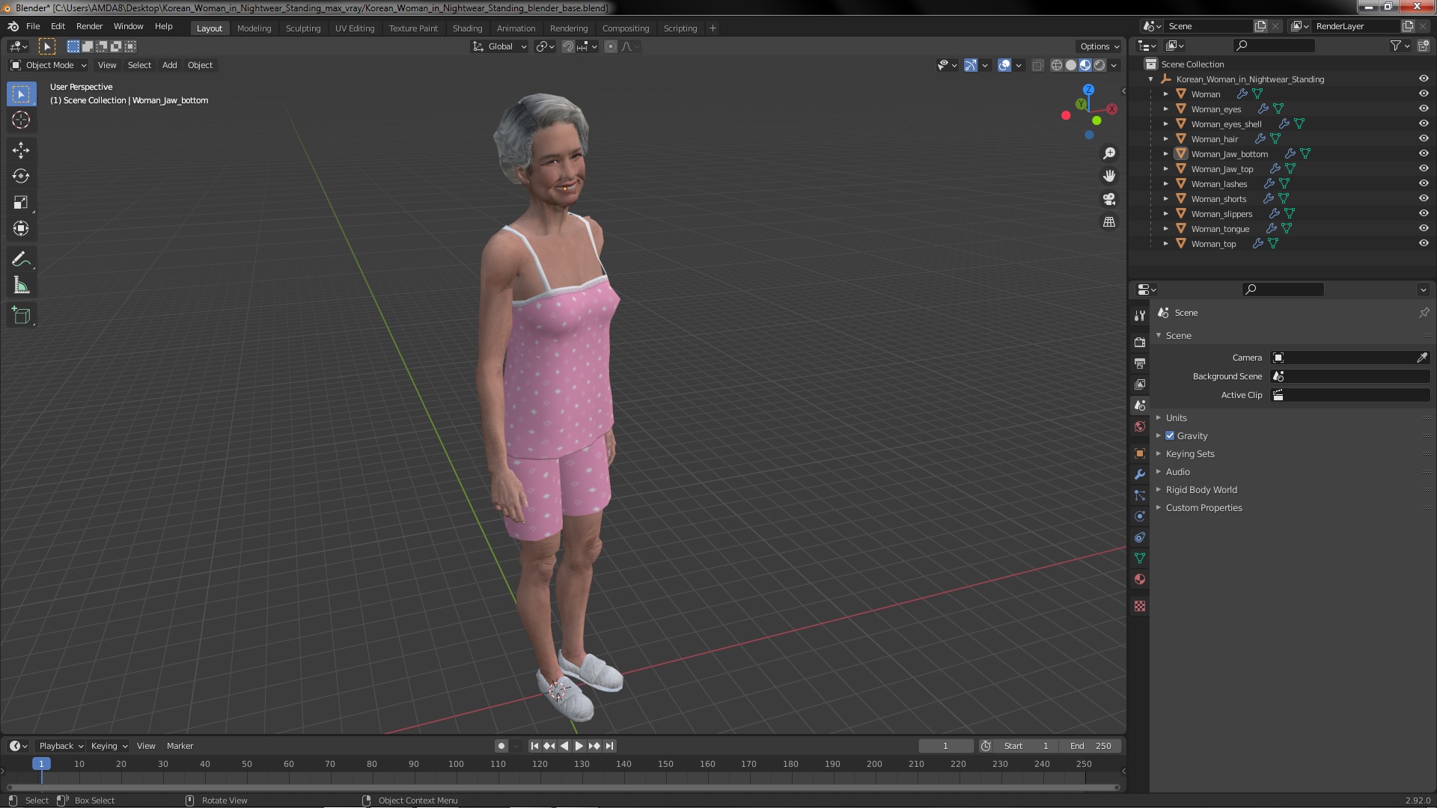
Task: Open the Keying menu in timeline
Action: click(109, 746)
